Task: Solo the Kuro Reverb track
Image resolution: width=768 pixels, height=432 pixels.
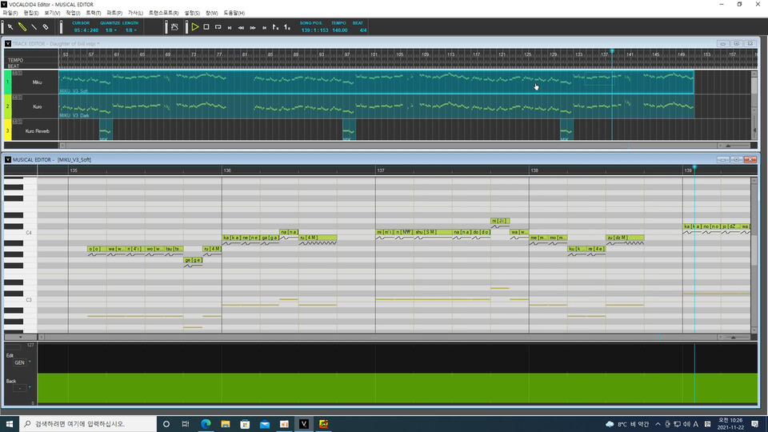Action: click(19, 122)
